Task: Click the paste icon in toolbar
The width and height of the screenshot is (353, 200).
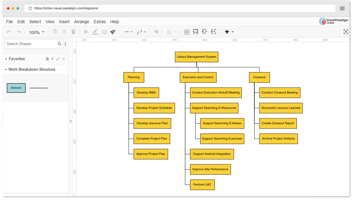Action: pos(64,32)
